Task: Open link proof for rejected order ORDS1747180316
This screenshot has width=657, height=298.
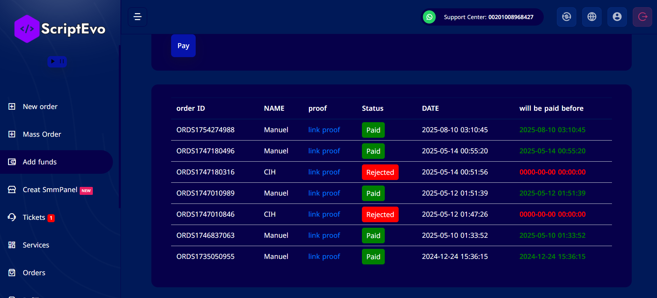Action: pyautogui.click(x=324, y=172)
